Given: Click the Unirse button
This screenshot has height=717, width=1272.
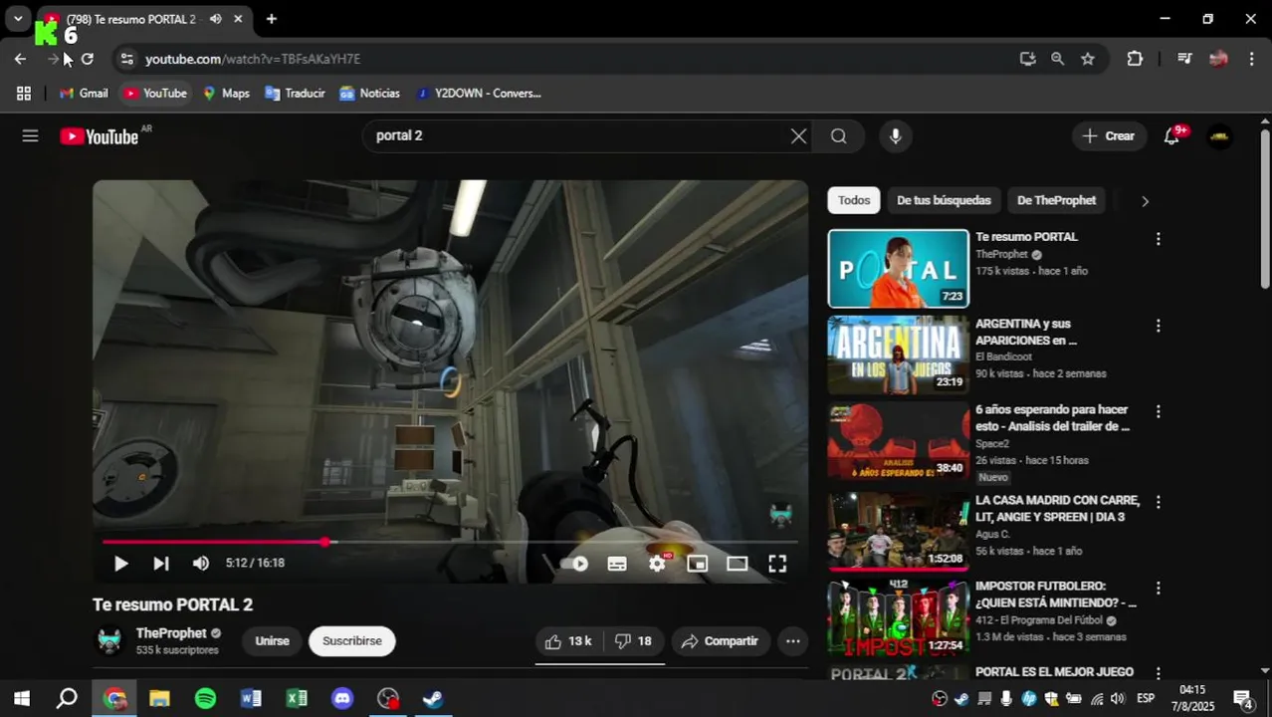Looking at the screenshot, I should [x=272, y=641].
